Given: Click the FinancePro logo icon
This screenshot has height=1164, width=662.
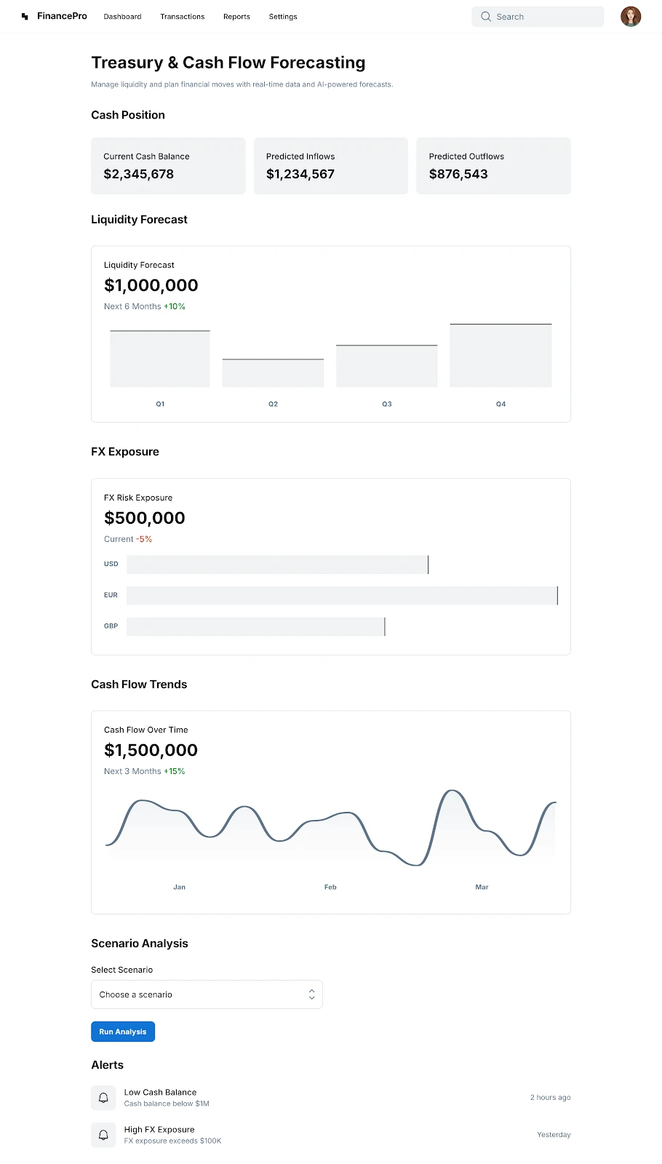Looking at the screenshot, I should click(x=25, y=16).
